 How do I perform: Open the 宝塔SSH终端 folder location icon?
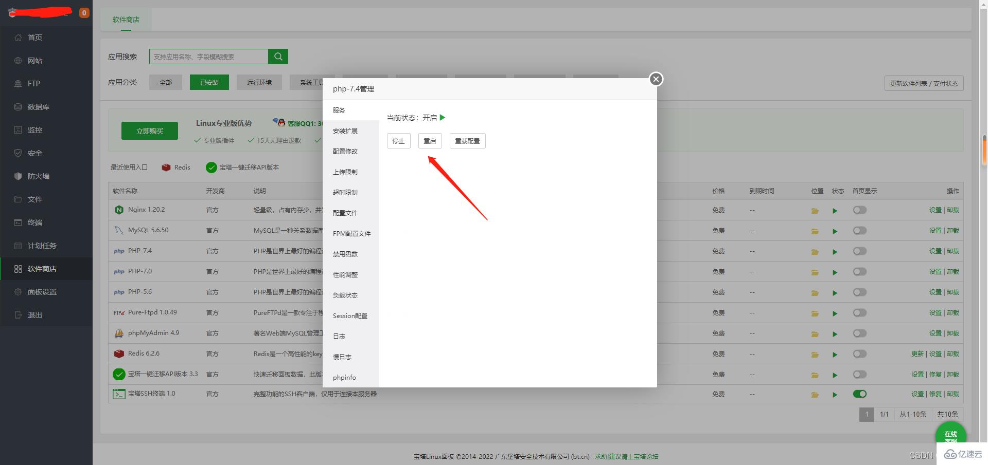point(815,395)
